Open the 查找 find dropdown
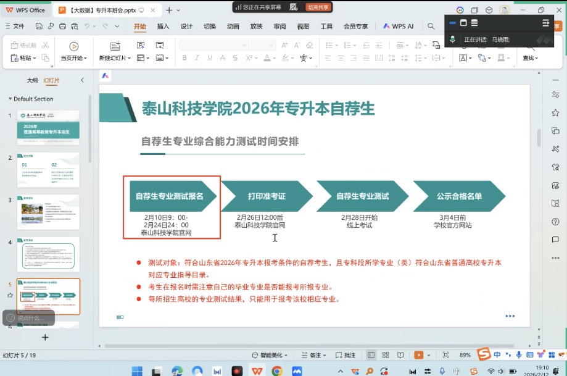This screenshot has height=376, width=567. click(530, 58)
